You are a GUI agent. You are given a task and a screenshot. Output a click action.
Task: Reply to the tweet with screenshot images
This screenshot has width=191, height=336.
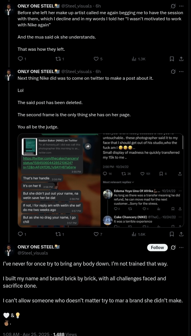[x=20, y=234]
